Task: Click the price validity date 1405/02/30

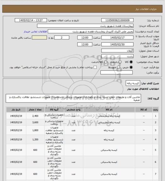Action: click(117, 44)
